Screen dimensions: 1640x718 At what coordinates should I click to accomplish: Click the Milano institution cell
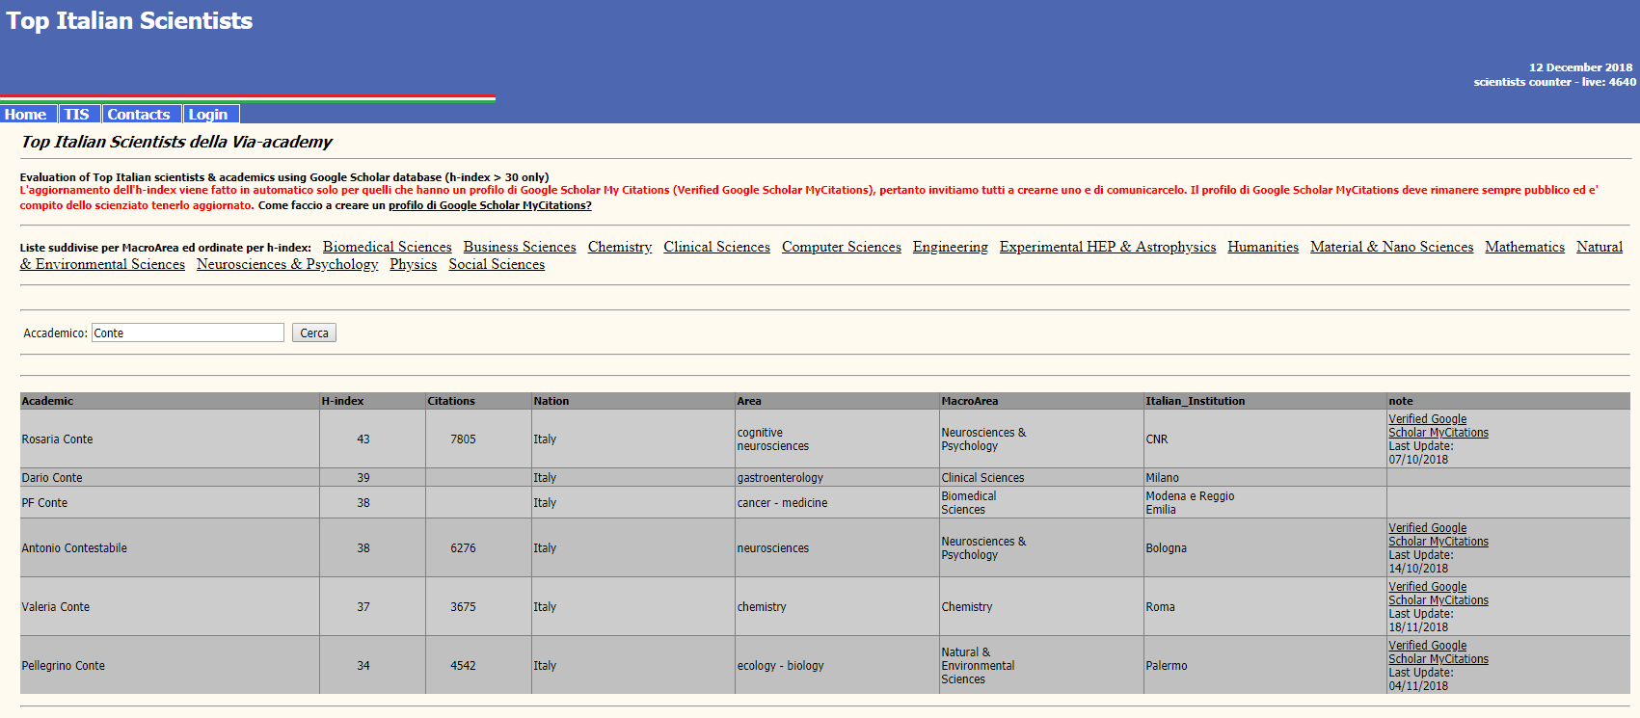(x=1265, y=478)
